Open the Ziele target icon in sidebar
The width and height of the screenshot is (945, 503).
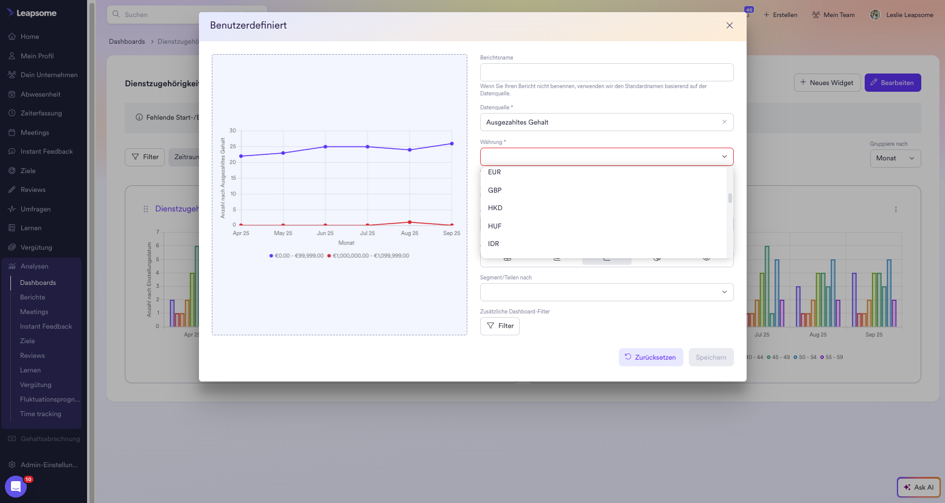[x=12, y=171]
